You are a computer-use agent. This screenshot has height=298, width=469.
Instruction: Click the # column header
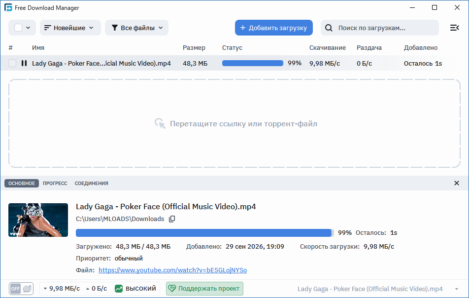pyautogui.click(x=10, y=48)
